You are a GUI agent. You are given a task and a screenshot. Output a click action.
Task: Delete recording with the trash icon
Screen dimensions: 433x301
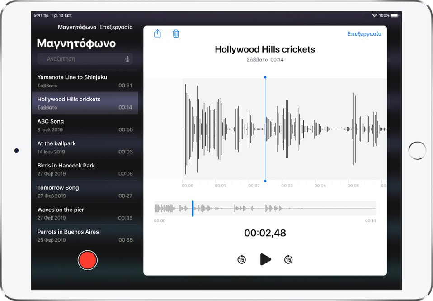click(176, 33)
